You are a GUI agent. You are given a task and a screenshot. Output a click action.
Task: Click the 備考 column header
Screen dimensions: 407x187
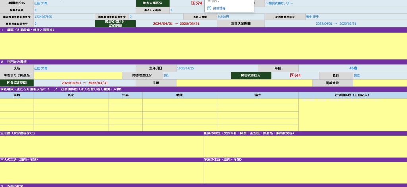pyautogui.click(x=258, y=95)
